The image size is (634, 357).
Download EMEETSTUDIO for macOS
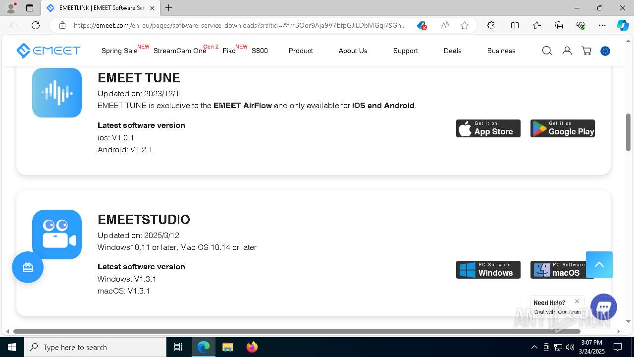[558, 270]
